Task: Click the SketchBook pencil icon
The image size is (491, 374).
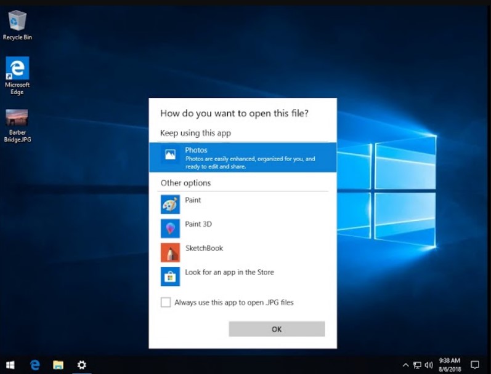Action: (171, 252)
